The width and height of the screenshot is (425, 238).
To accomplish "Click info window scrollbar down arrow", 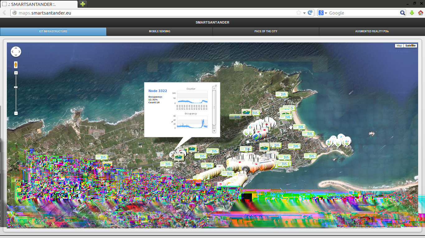I will click(x=214, y=131).
